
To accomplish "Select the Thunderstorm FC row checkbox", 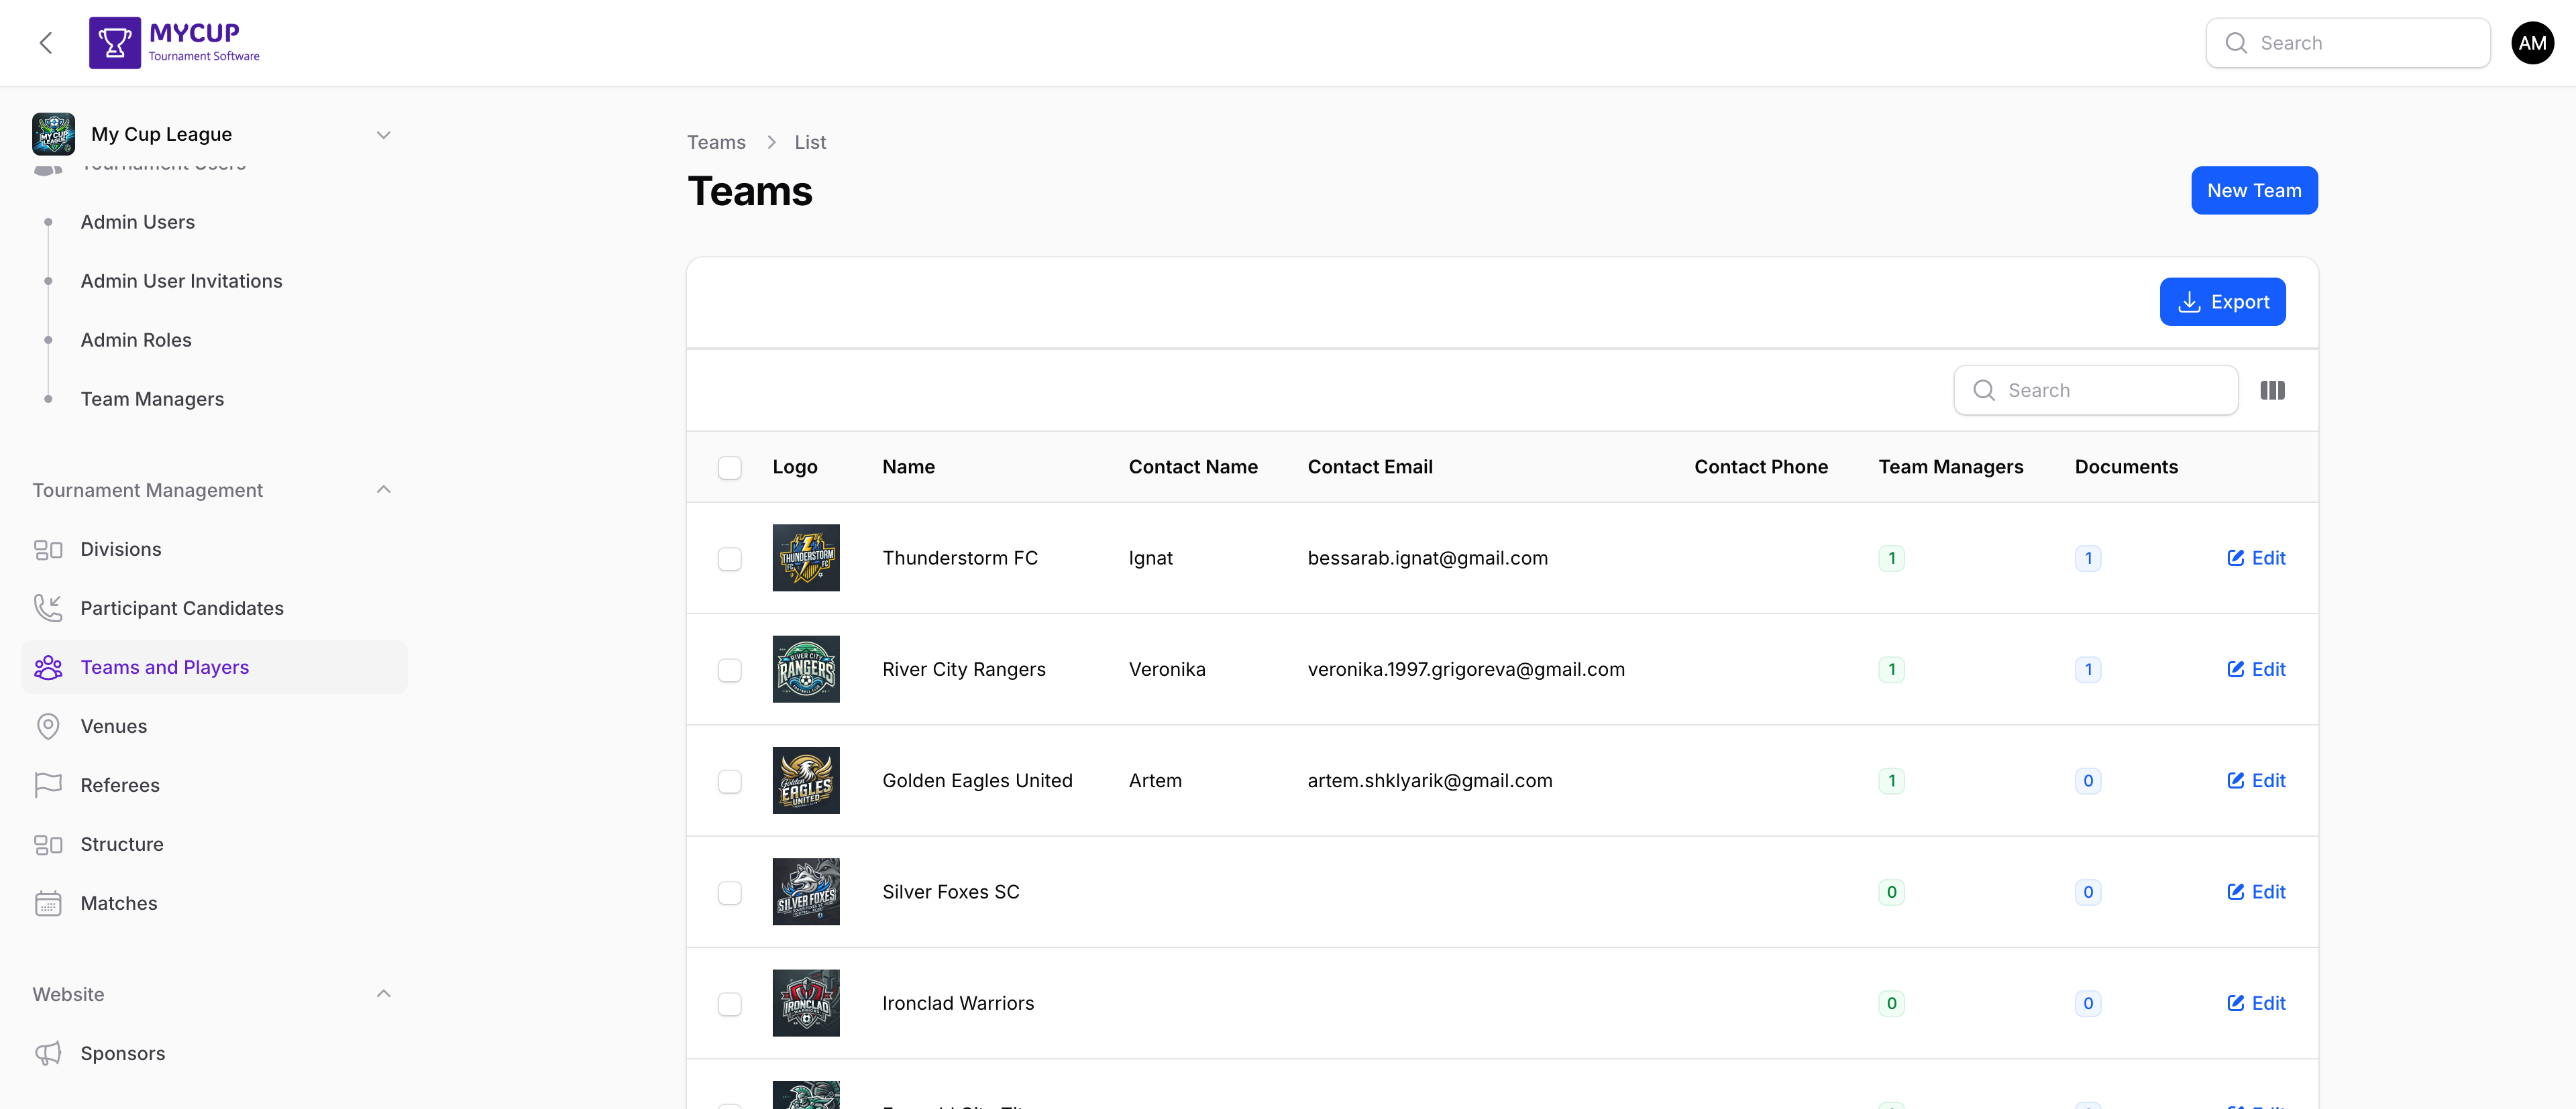I will click(730, 559).
